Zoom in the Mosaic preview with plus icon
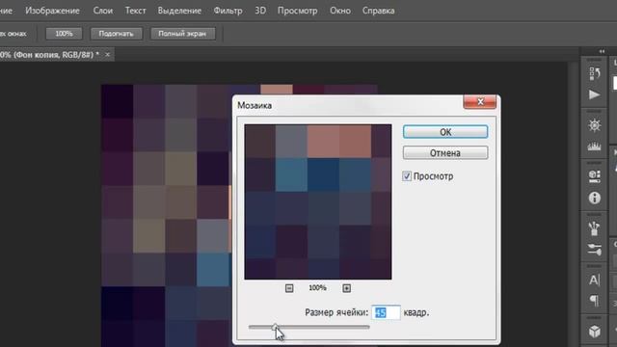Image resolution: width=617 pixels, height=347 pixels. tap(347, 288)
